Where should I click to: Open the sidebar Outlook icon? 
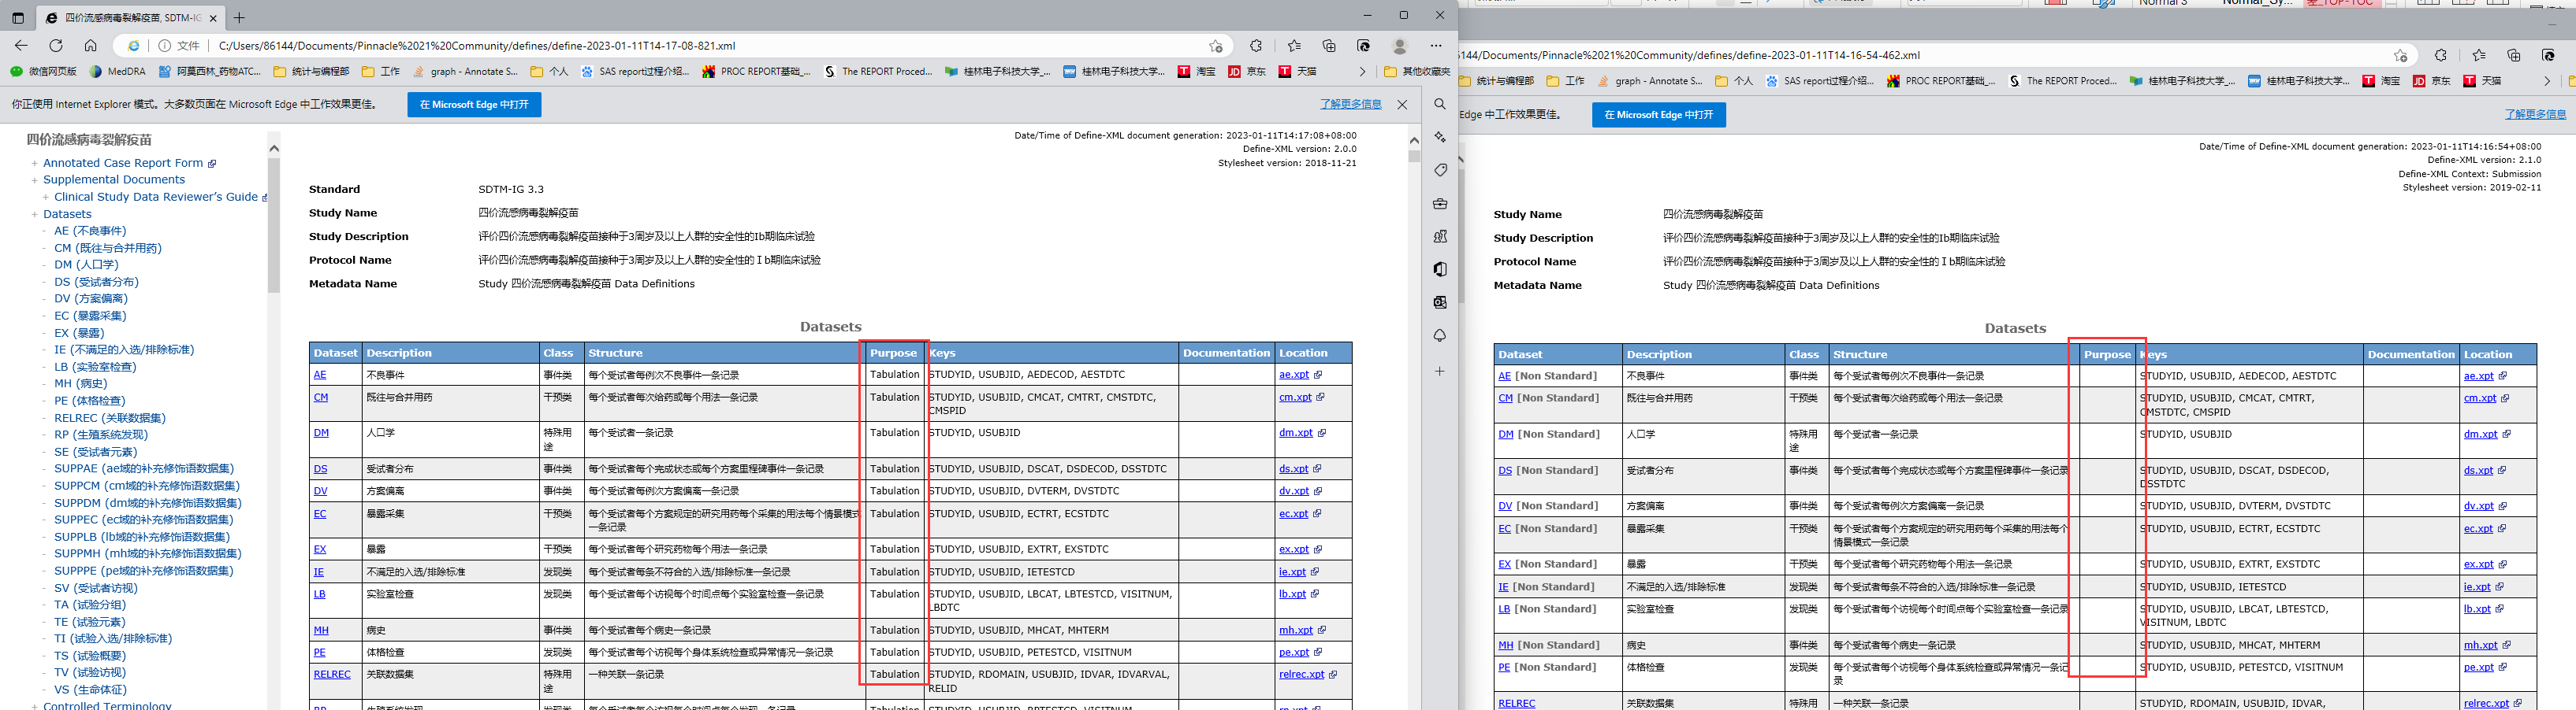point(1440,301)
